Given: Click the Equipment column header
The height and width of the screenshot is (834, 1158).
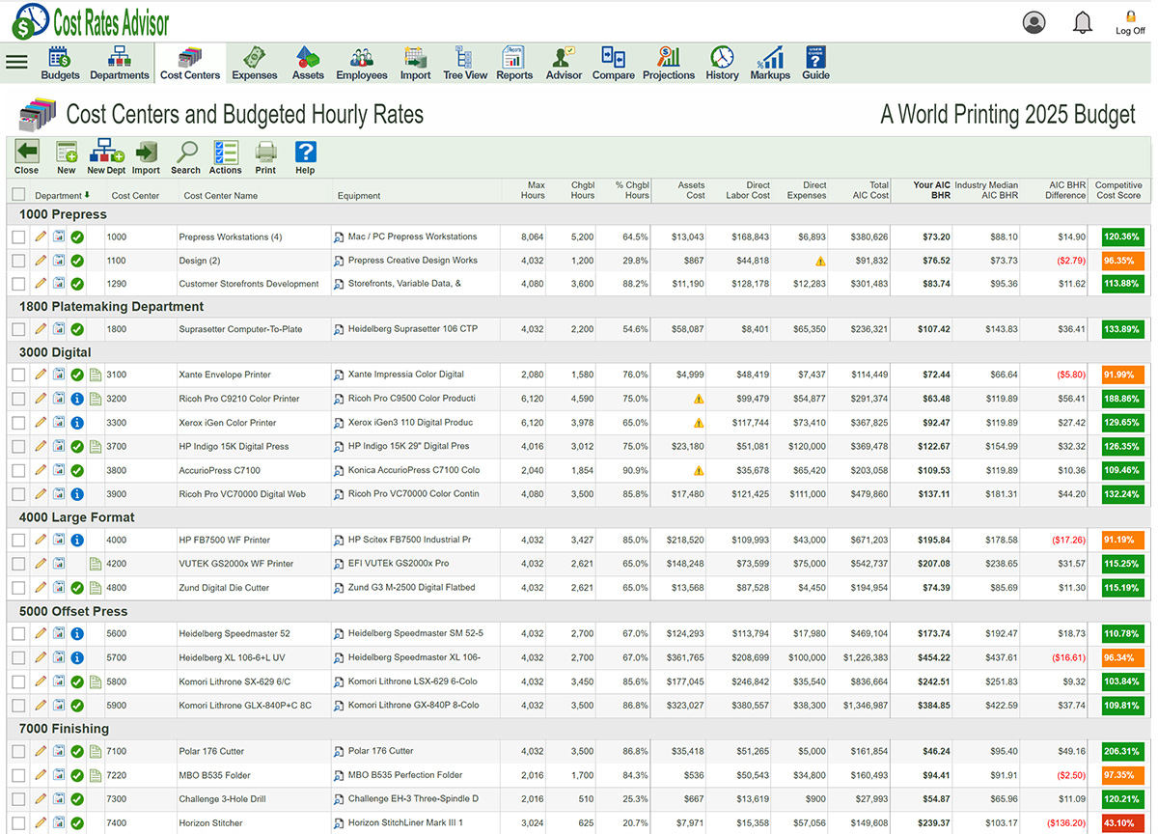Looking at the screenshot, I should pos(359,196).
